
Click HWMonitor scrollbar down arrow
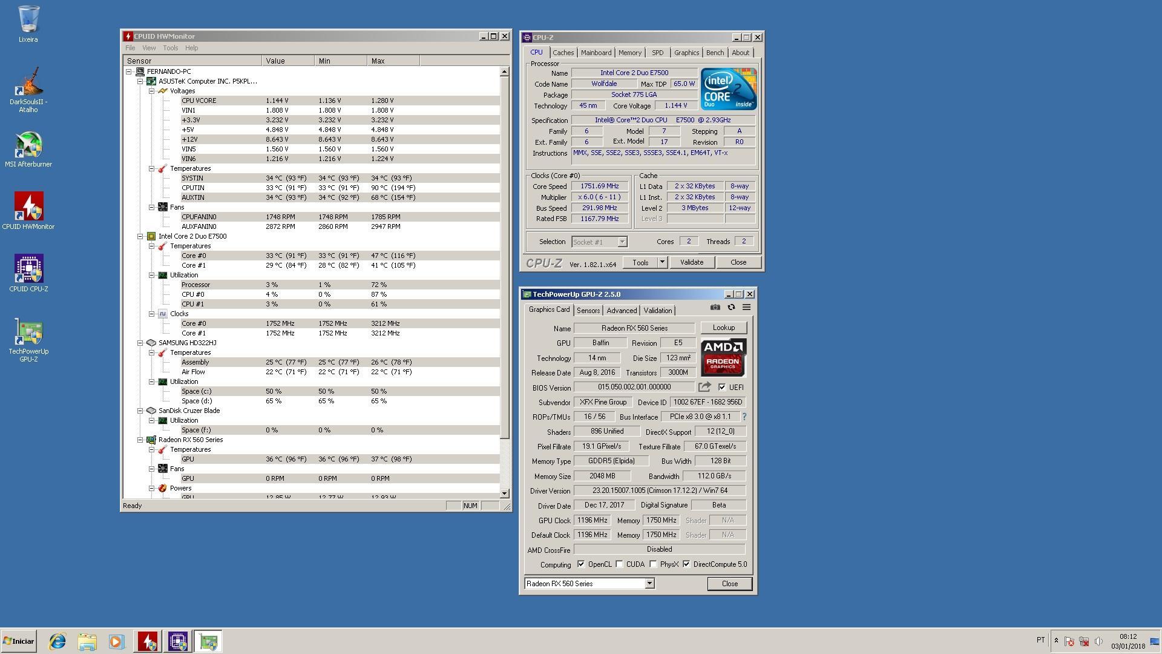click(504, 493)
